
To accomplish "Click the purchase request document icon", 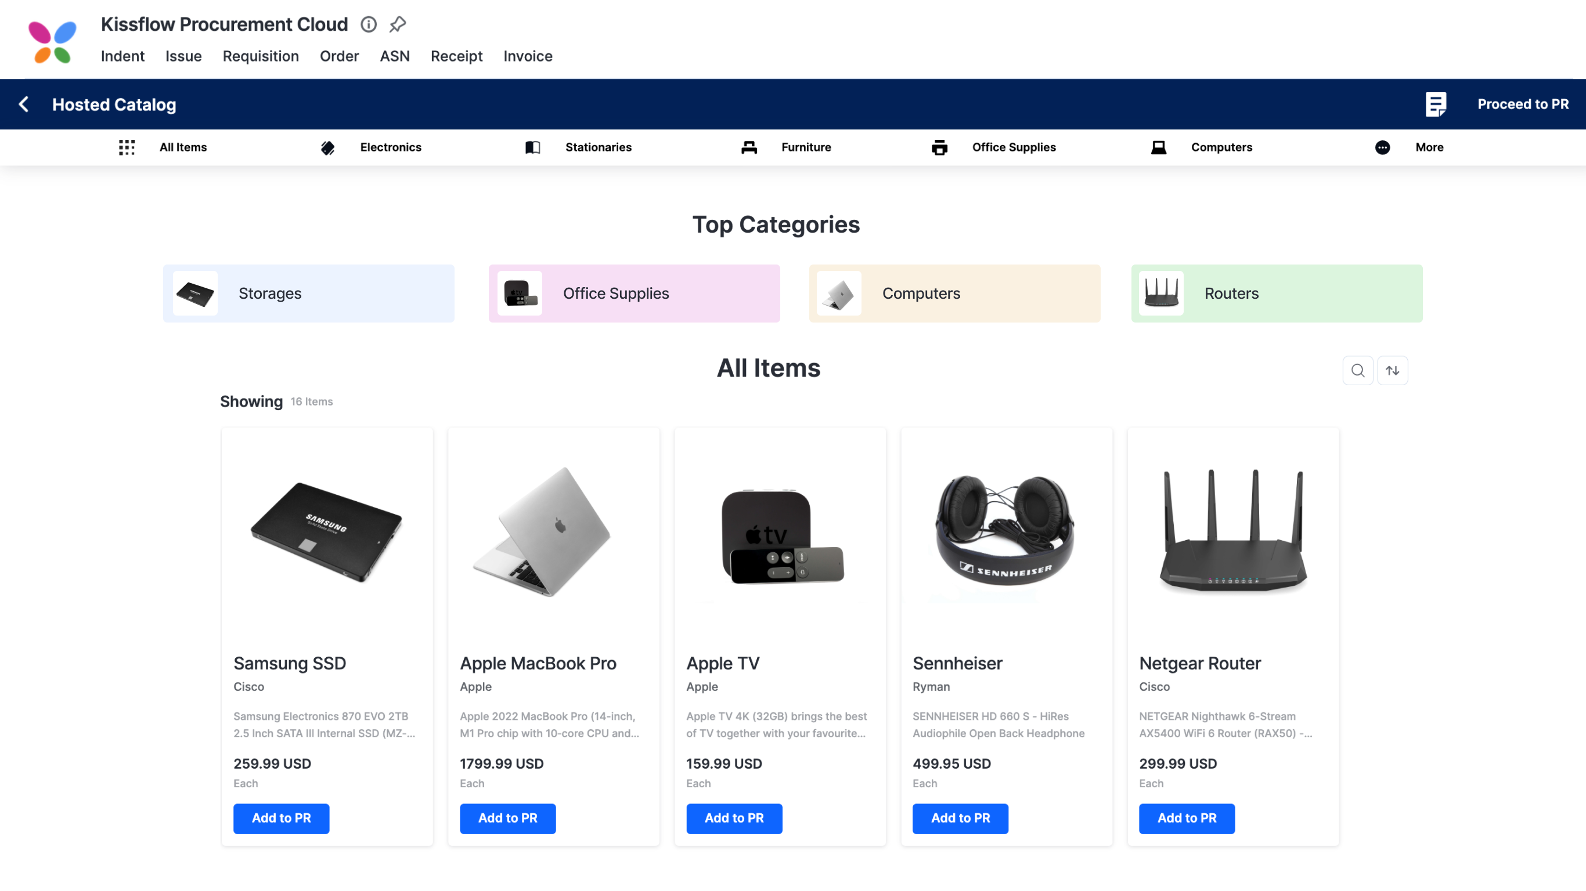I will point(1435,104).
